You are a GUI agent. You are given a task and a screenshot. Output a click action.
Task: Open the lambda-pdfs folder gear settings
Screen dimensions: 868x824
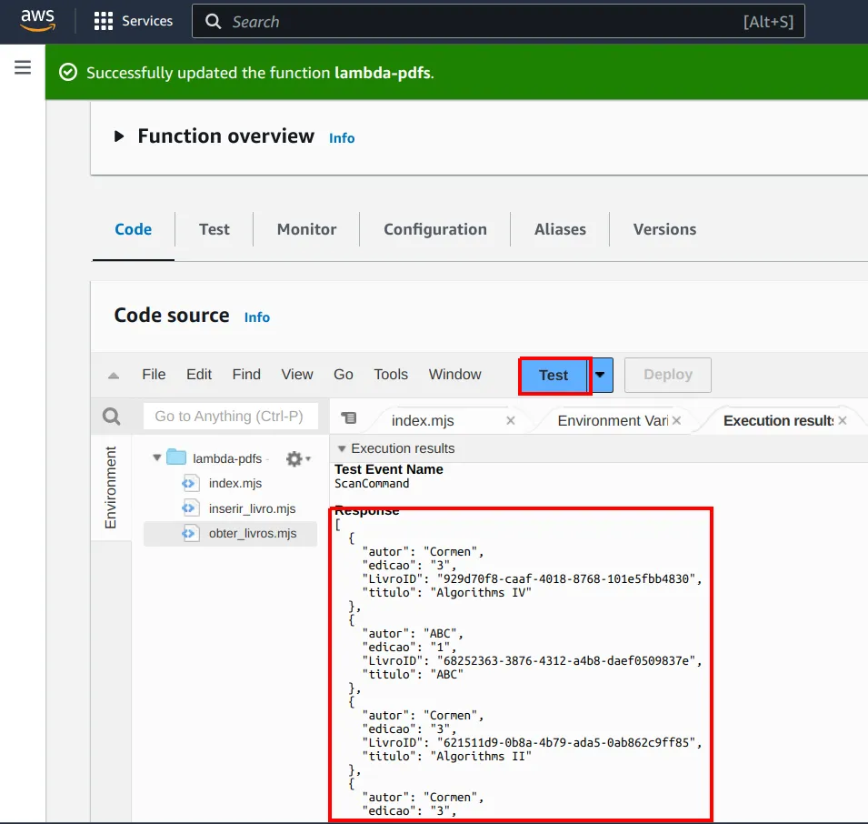click(298, 458)
